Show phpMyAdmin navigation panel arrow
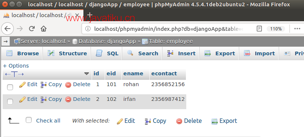Screen dimensions: 304x137 pyautogui.click(x=6, y=41)
